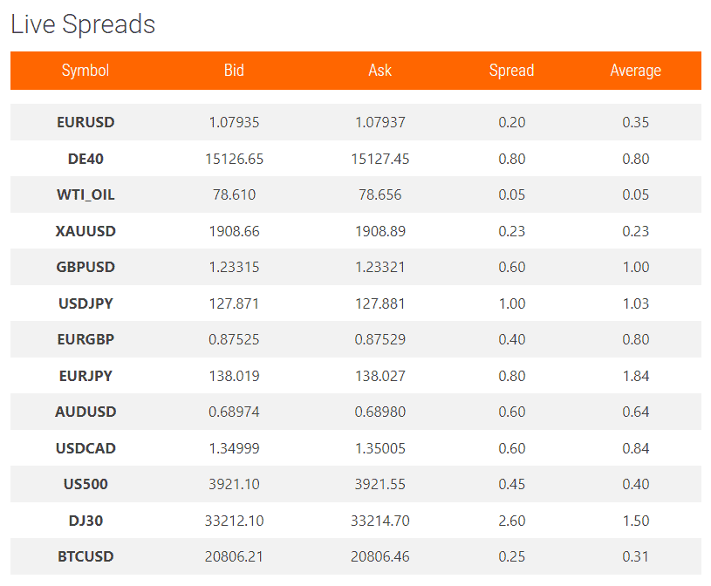Select the DE40 symbol

(x=85, y=159)
